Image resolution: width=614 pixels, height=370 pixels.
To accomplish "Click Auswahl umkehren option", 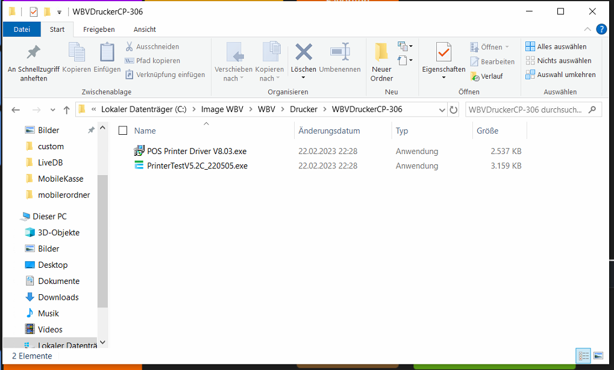I will [x=561, y=75].
